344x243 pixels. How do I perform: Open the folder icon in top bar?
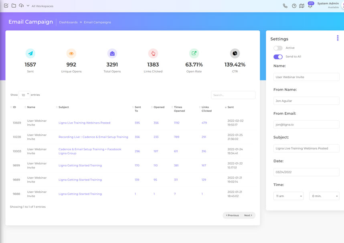(14, 6)
